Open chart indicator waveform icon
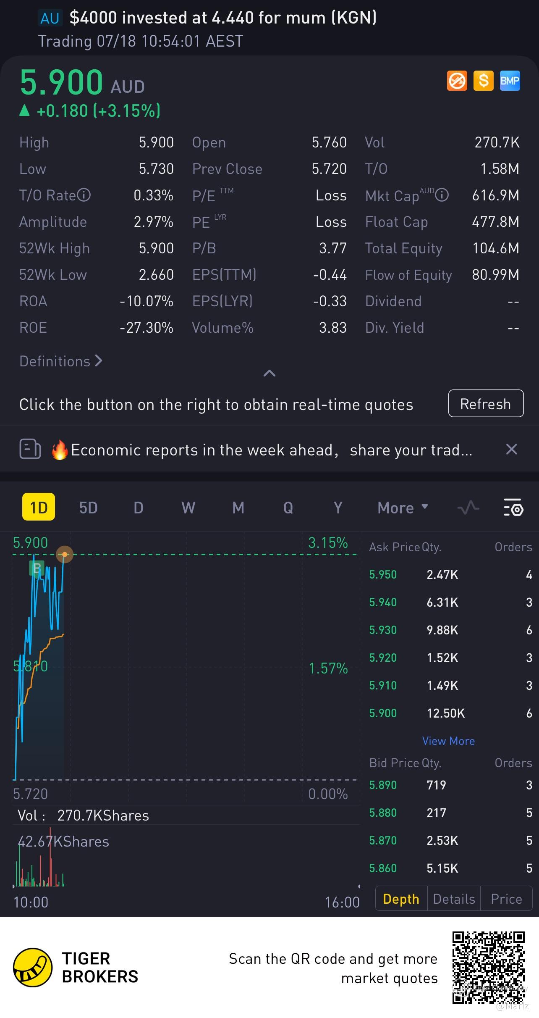 [x=468, y=508]
